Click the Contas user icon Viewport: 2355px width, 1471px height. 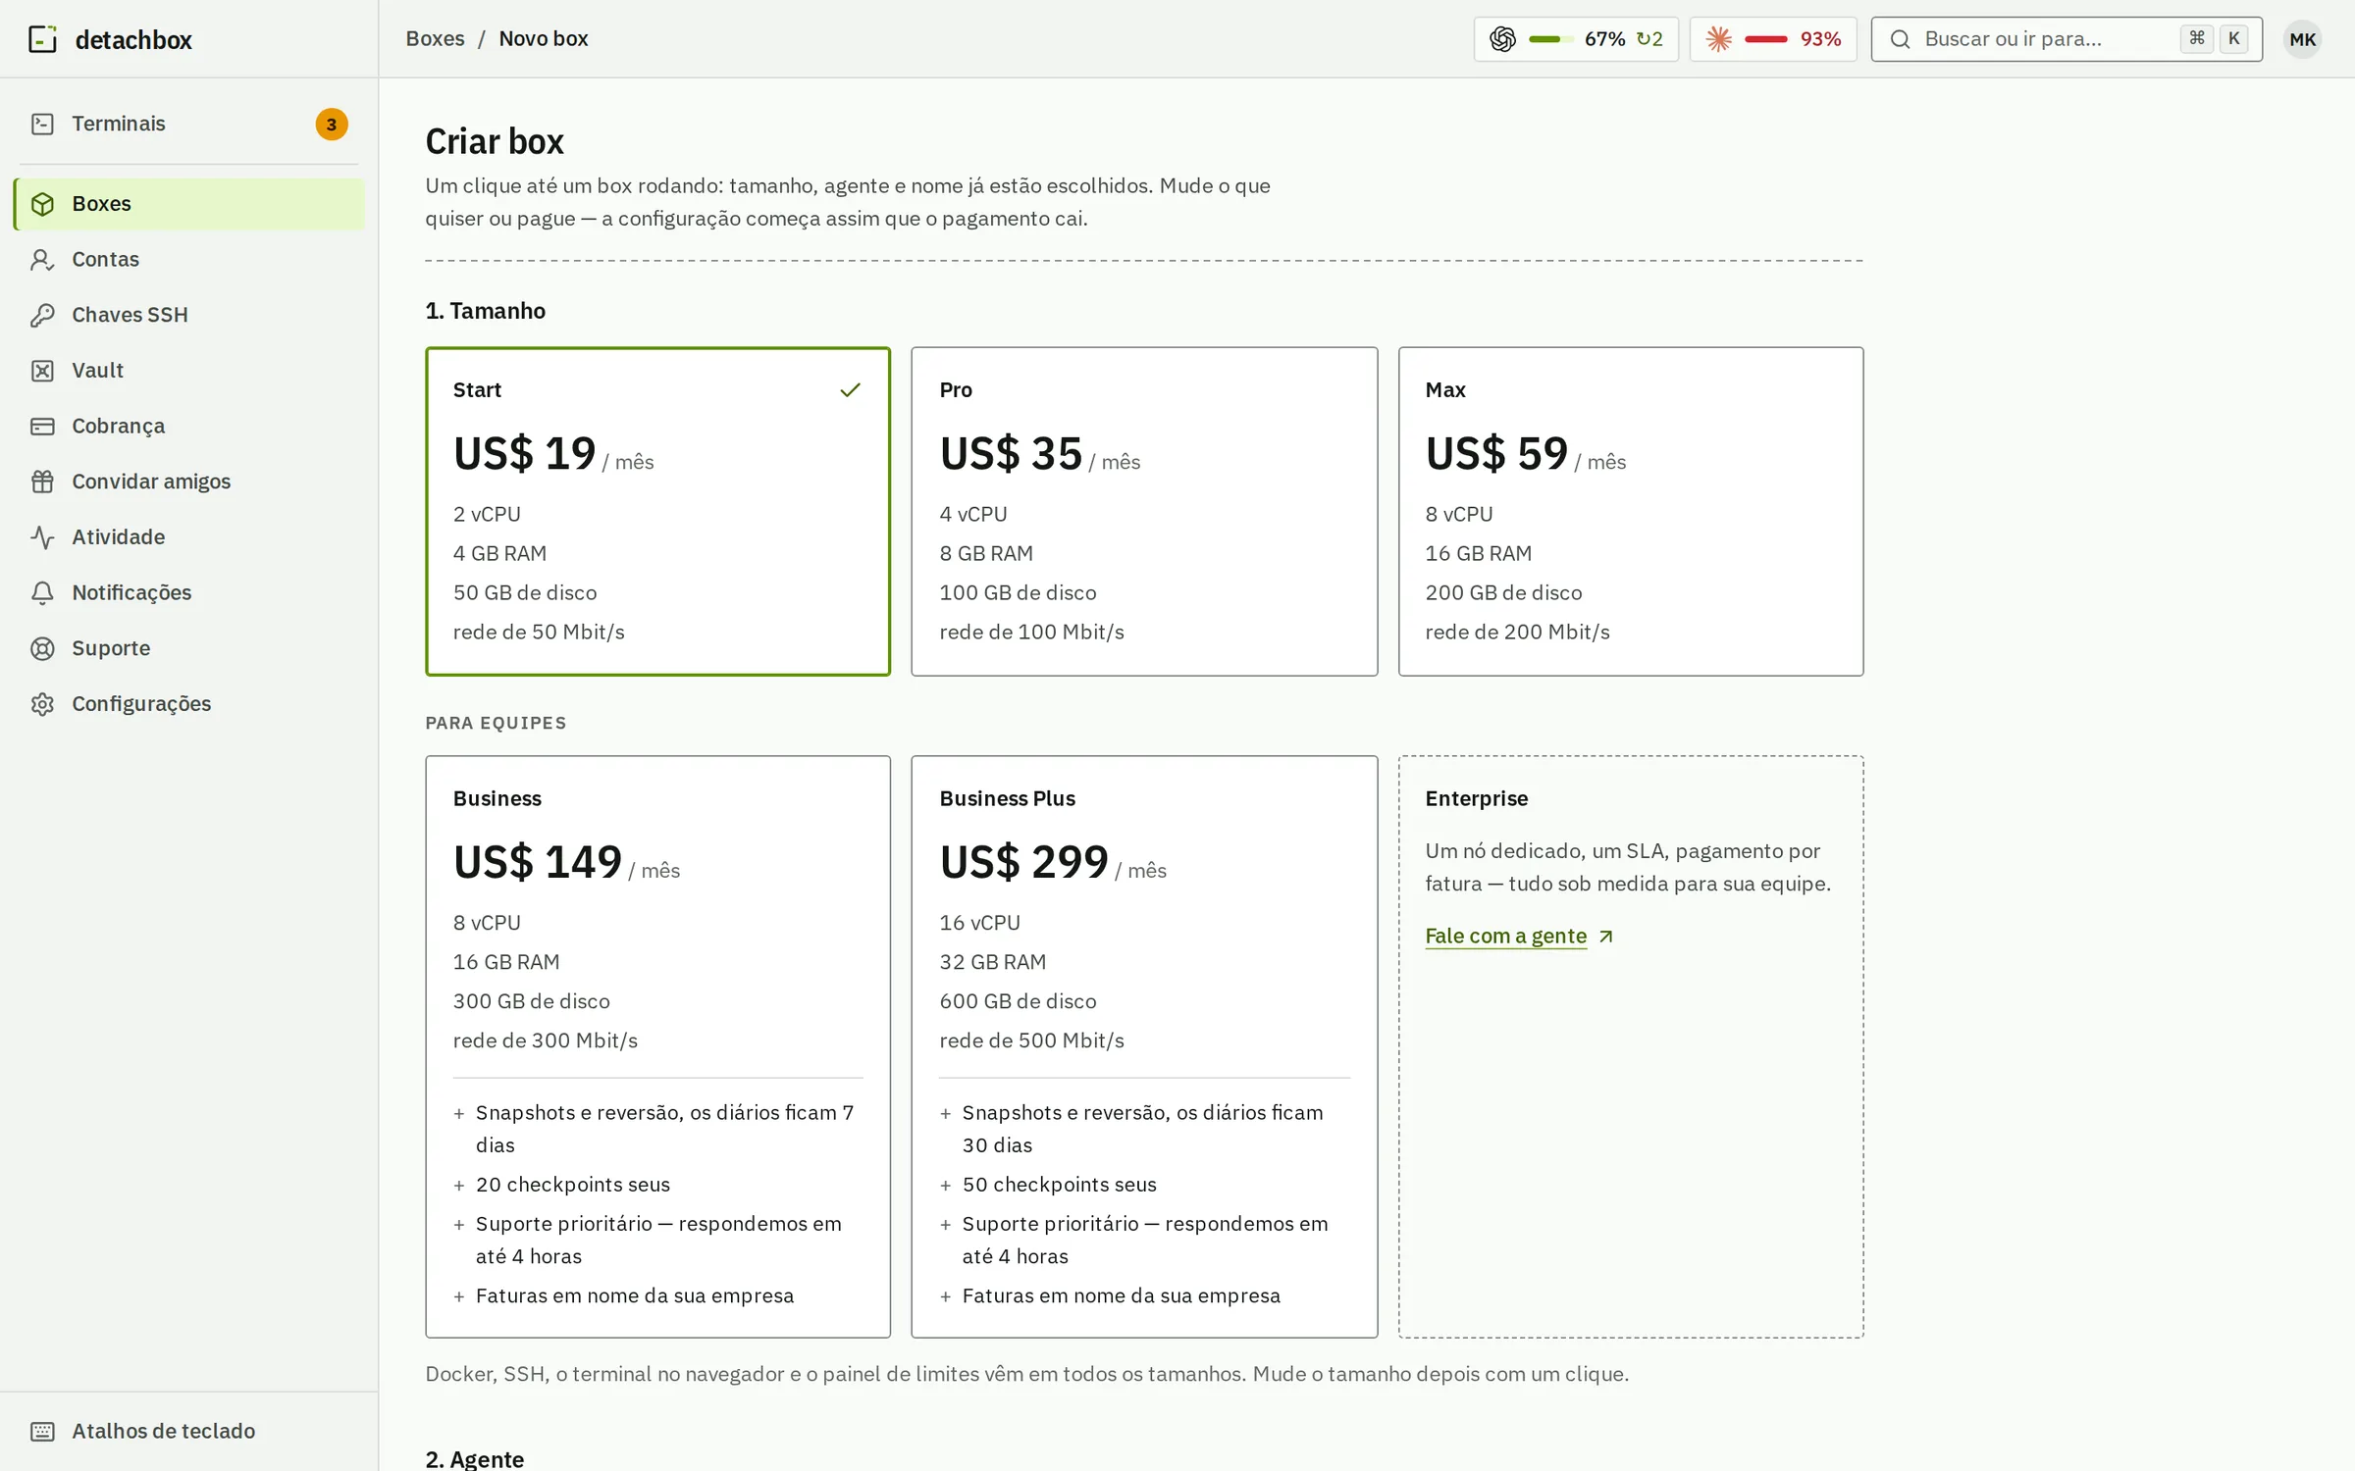tap(42, 260)
